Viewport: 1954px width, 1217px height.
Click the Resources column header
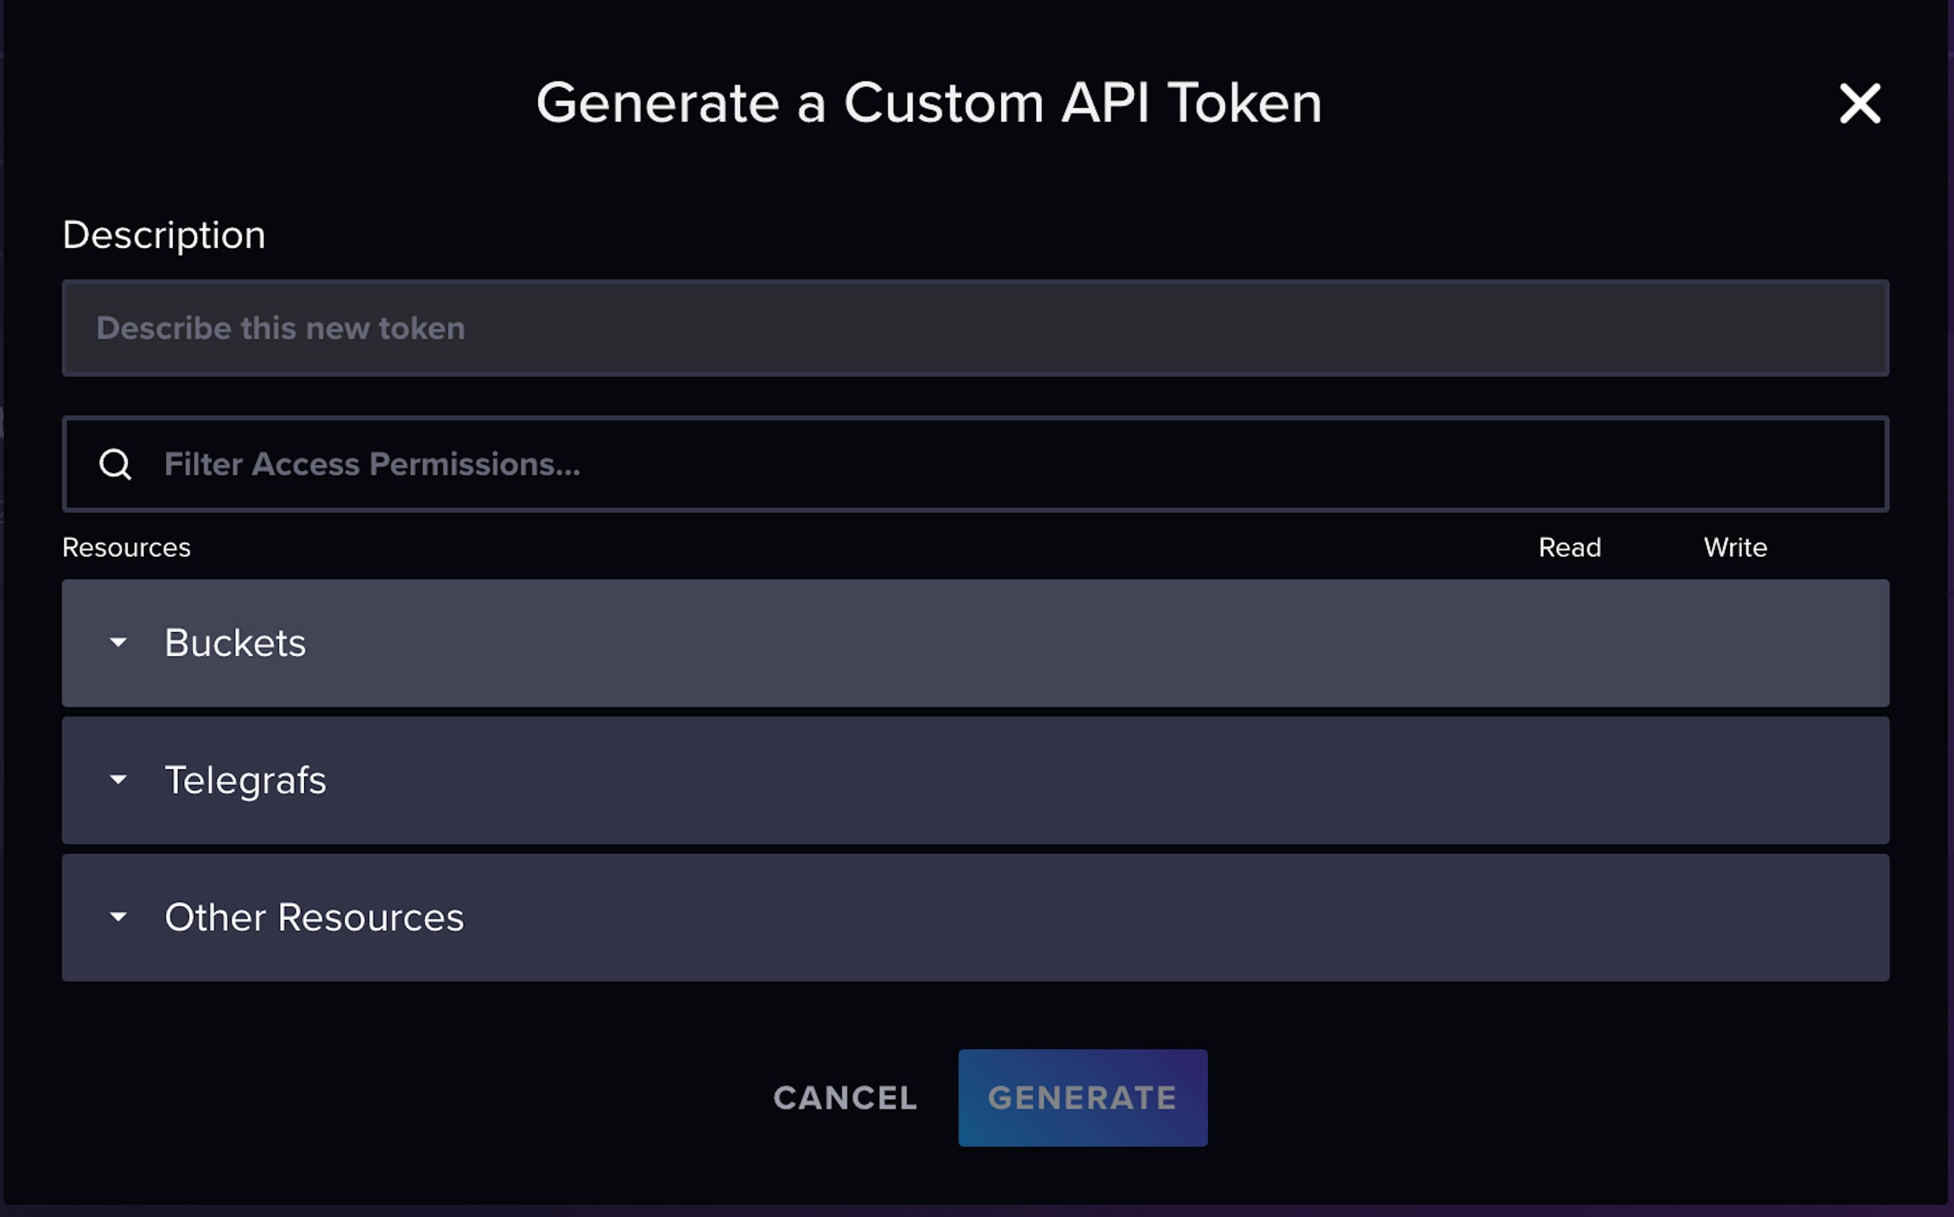click(x=126, y=547)
